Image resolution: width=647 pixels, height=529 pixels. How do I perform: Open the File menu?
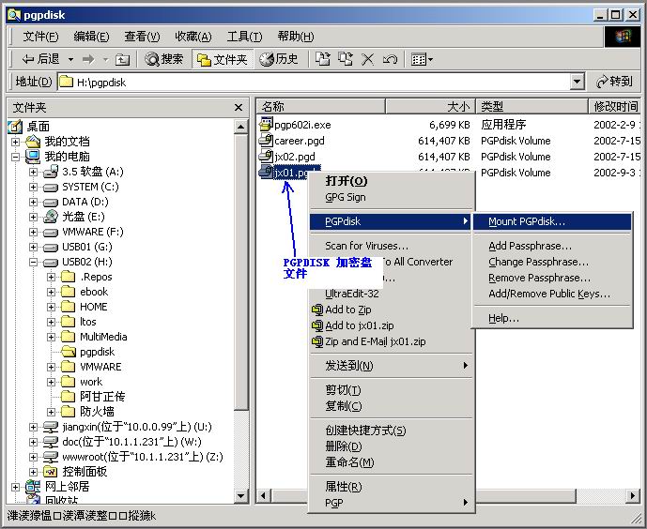click(40, 37)
